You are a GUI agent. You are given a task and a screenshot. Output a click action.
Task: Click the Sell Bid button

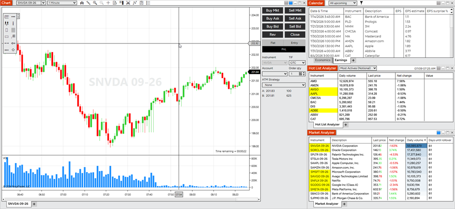click(x=295, y=26)
